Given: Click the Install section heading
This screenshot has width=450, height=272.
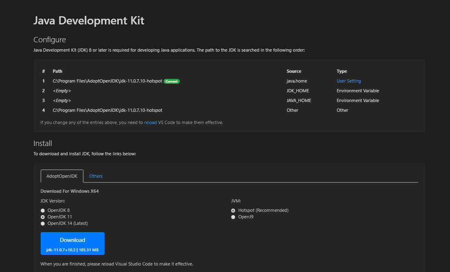Looking at the screenshot, I should (x=42, y=144).
